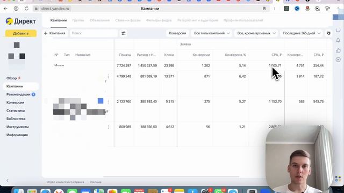Open the filter settings icon next to search
The image size is (344, 193).
(124, 33)
